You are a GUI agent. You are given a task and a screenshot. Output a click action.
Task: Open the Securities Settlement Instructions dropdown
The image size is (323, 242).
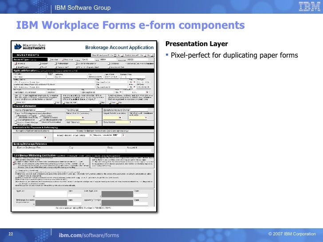pyautogui.click(x=32, y=137)
